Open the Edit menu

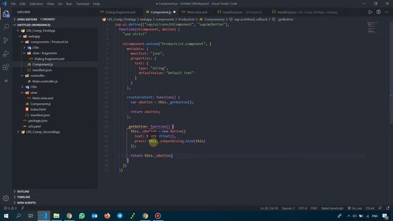pos(23,4)
